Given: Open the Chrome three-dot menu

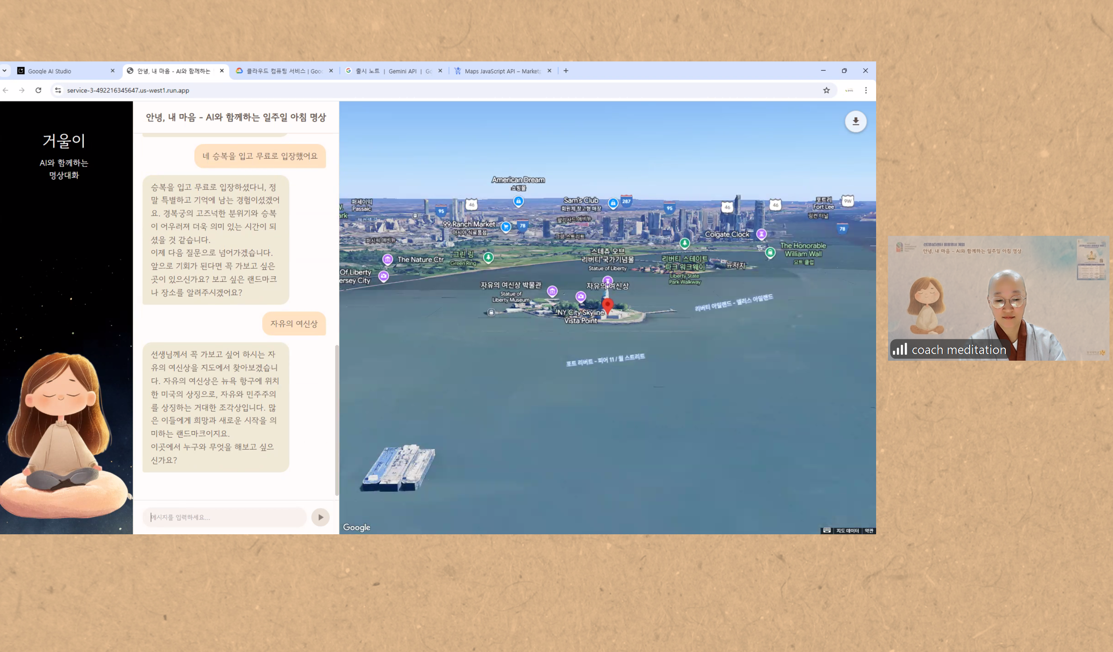Looking at the screenshot, I should (865, 90).
